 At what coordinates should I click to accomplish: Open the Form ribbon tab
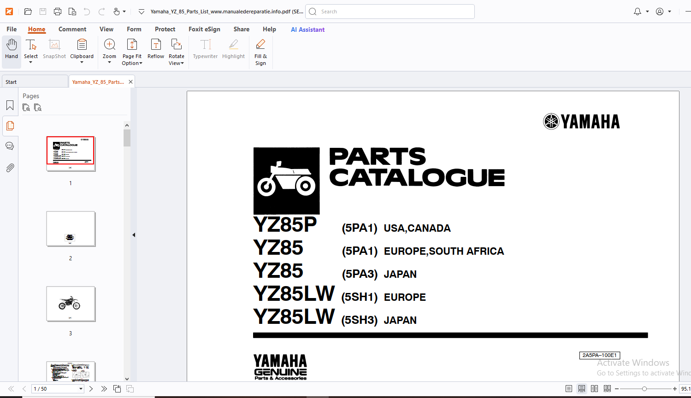pyautogui.click(x=134, y=29)
